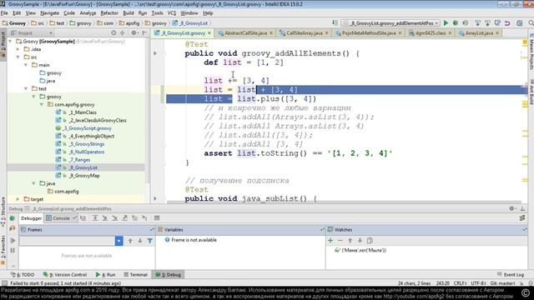Screen dimensions: 534x300
Task: Select _1_MainClass in project tree
Action: (x=83, y=112)
